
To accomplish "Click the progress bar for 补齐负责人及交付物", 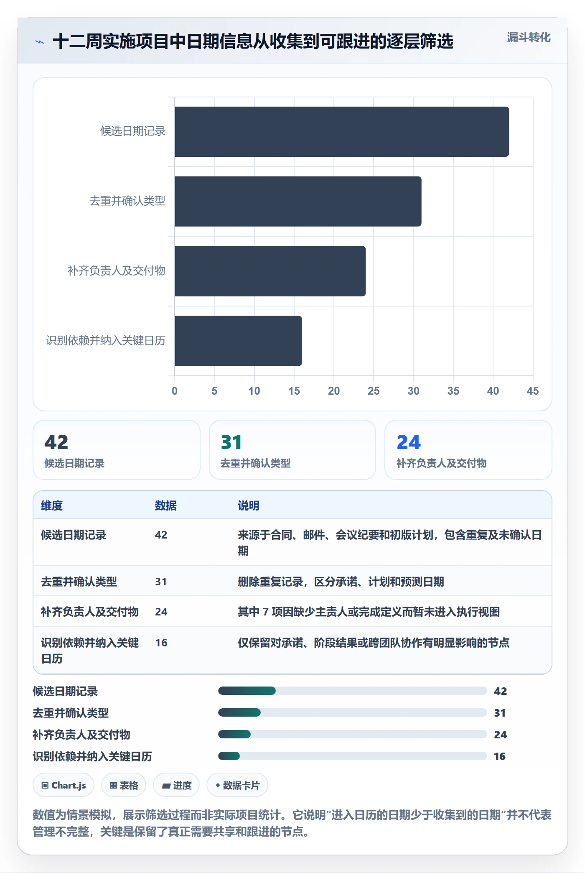I will (x=353, y=734).
